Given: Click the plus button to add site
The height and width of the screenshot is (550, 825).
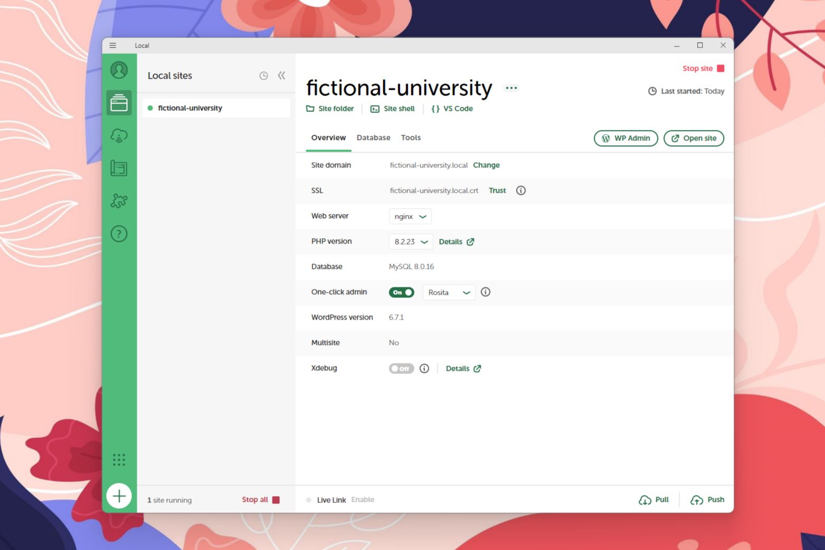Looking at the screenshot, I should pyautogui.click(x=119, y=496).
